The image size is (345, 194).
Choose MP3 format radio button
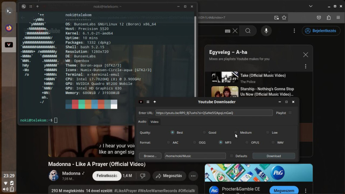pyautogui.click(x=221, y=143)
